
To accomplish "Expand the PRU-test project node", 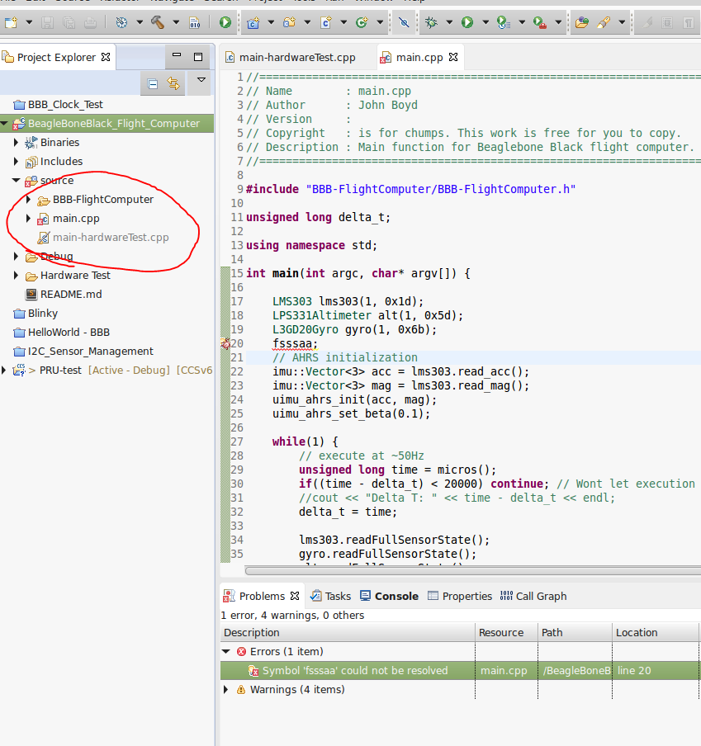I will pyautogui.click(x=4, y=371).
